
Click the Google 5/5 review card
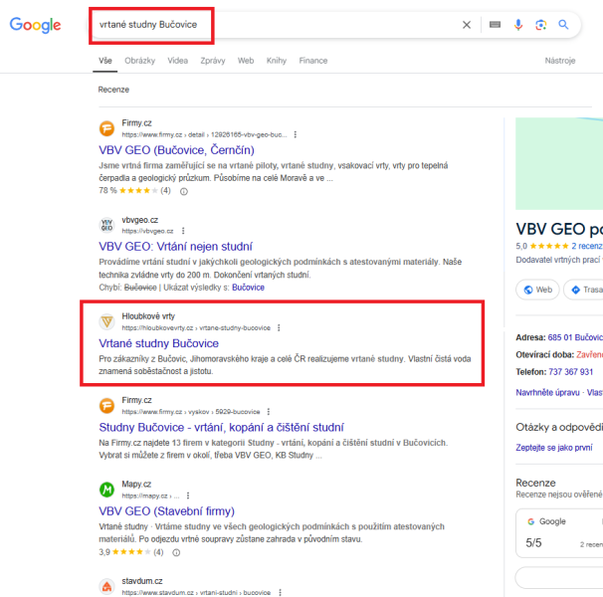[x=559, y=533]
